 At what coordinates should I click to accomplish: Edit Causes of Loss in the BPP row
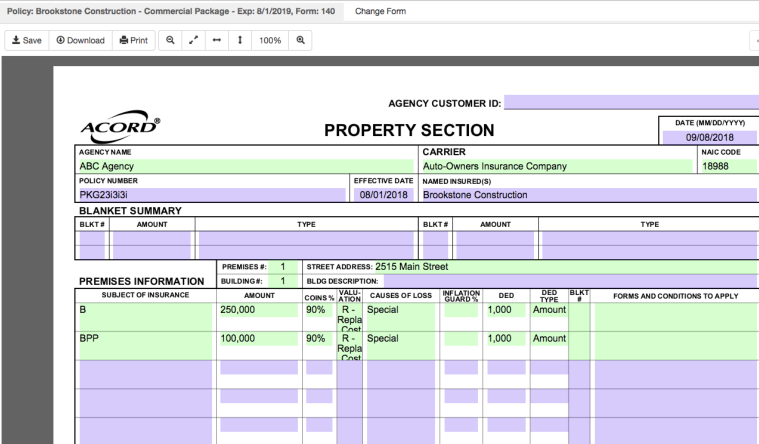pyautogui.click(x=401, y=345)
